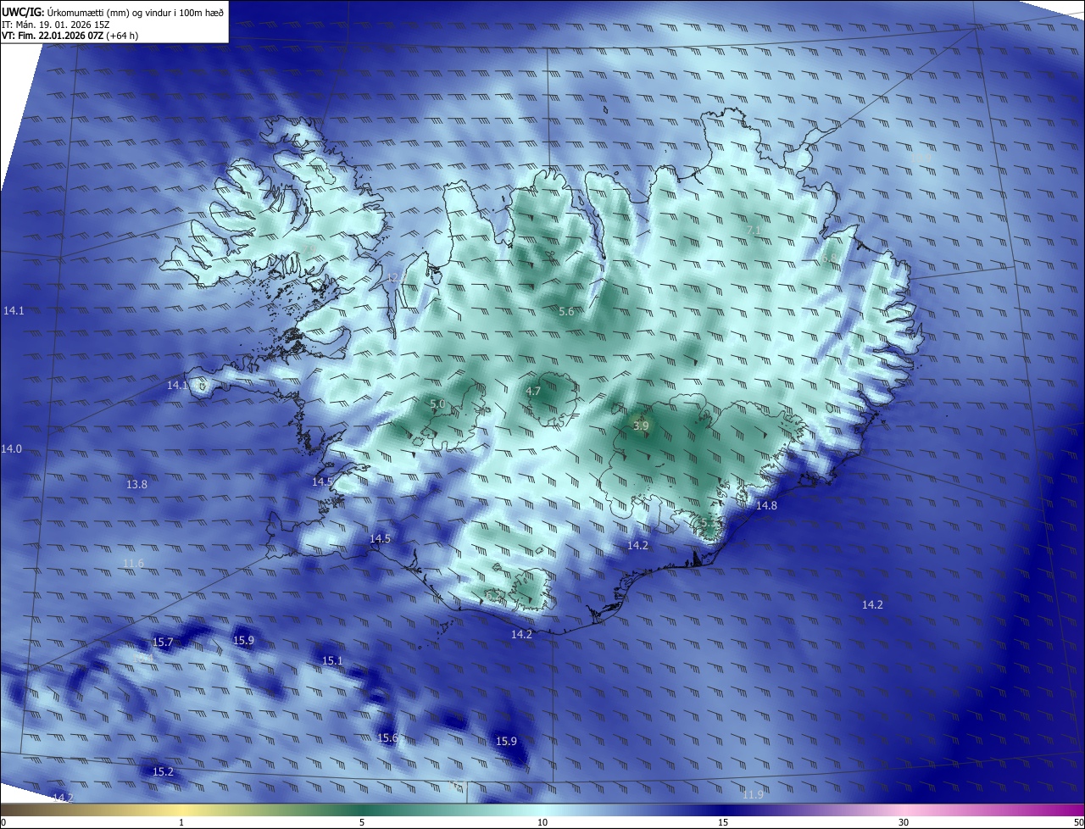Image resolution: width=1085 pixels, height=829 pixels.
Task: Click colorbar tick label 1
Action: [x=181, y=822]
